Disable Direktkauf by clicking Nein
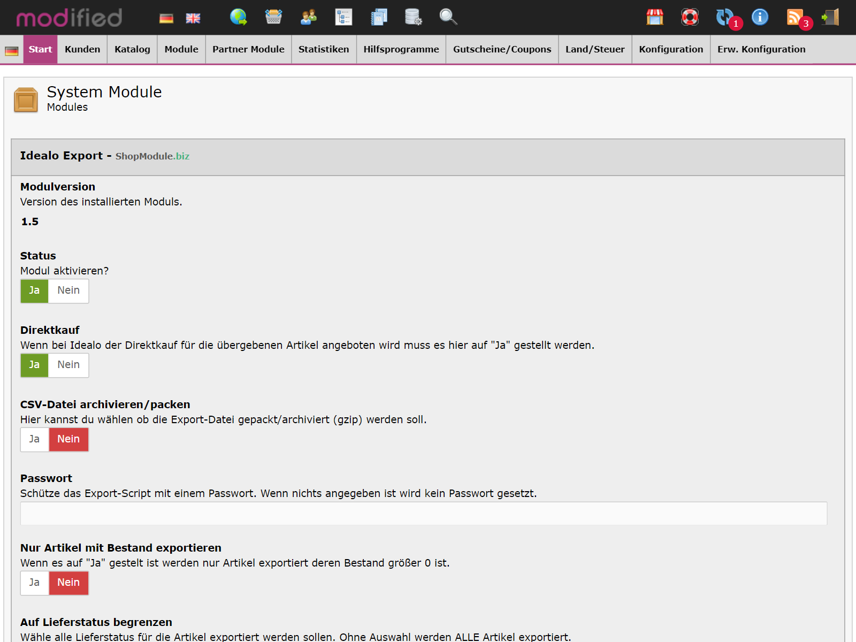The height and width of the screenshot is (642, 856). pyautogui.click(x=68, y=365)
